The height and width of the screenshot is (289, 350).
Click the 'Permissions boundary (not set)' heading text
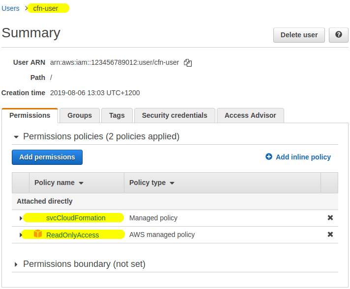pyautogui.click(x=85, y=264)
